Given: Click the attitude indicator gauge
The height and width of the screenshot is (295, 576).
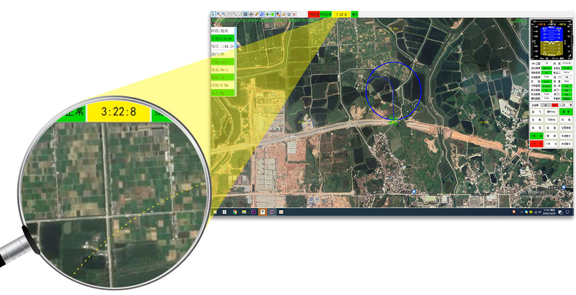Looking at the screenshot, I should [551, 39].
